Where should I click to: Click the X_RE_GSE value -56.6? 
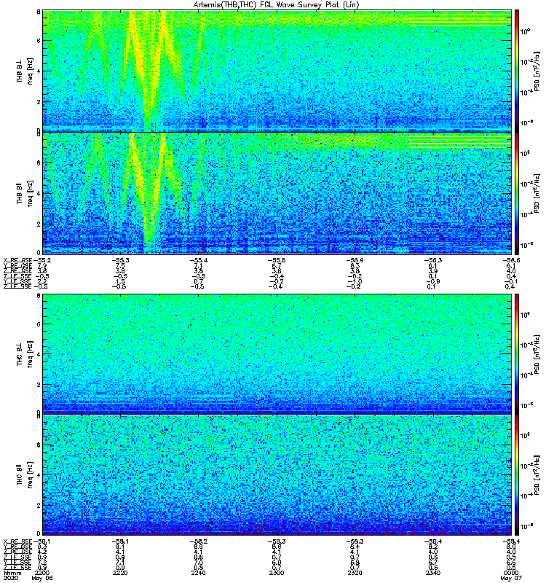pyautogui.click(x=511, y=260)
